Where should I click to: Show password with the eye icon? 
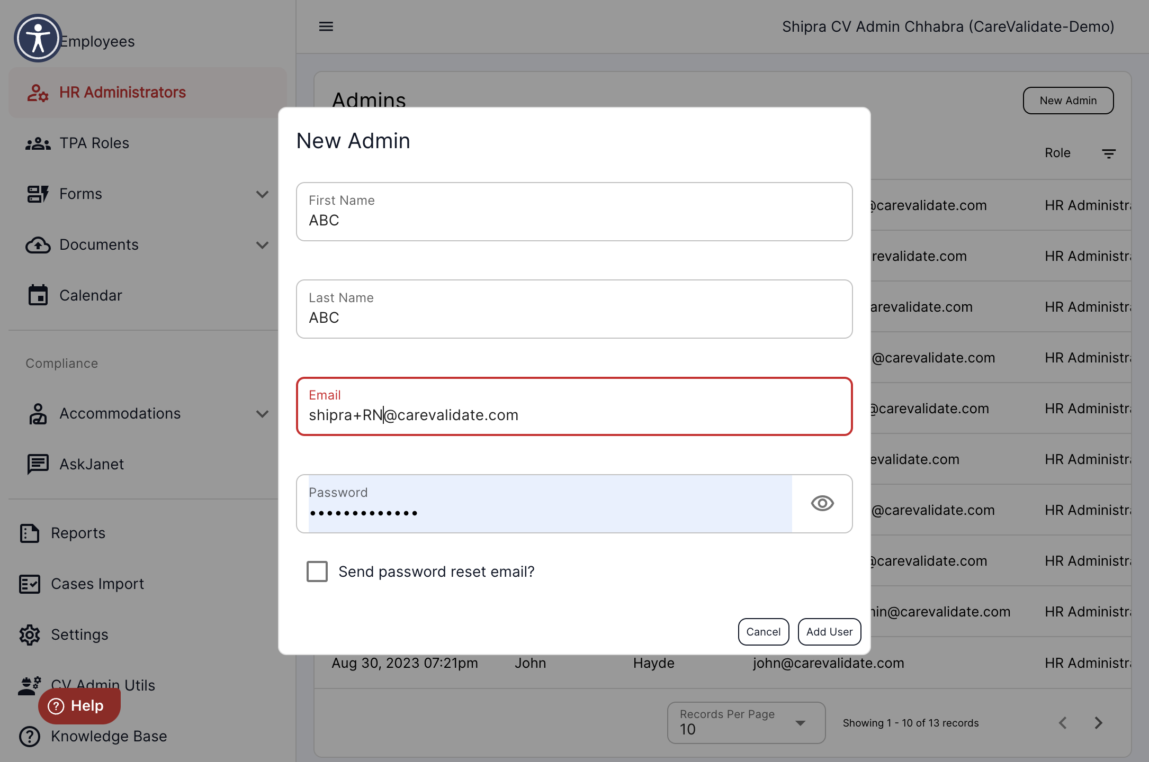pyautogui.click(x=822, y=503)
